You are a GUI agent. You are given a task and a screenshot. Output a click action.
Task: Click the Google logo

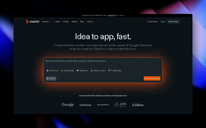click(x=68, y=105)
